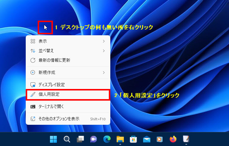Open the media player taskbar icon

click(160, 139)
